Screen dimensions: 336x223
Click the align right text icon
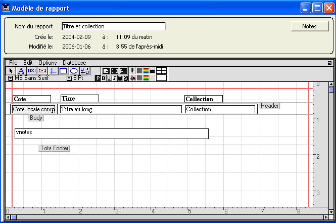click(x=123, y=71)
